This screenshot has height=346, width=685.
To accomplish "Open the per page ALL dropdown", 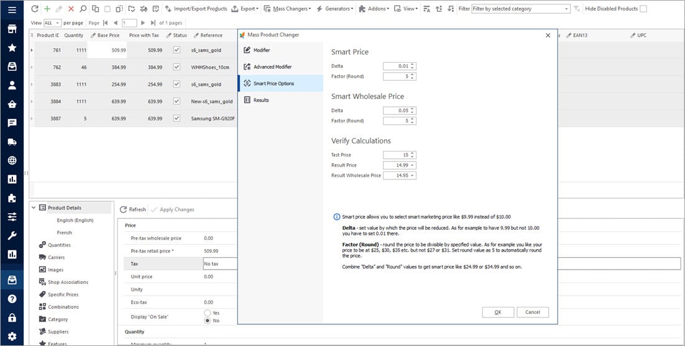I will coord(52,23).
